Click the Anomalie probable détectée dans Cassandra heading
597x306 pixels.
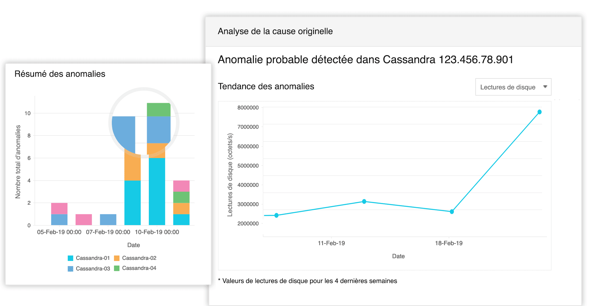point(365,60)
